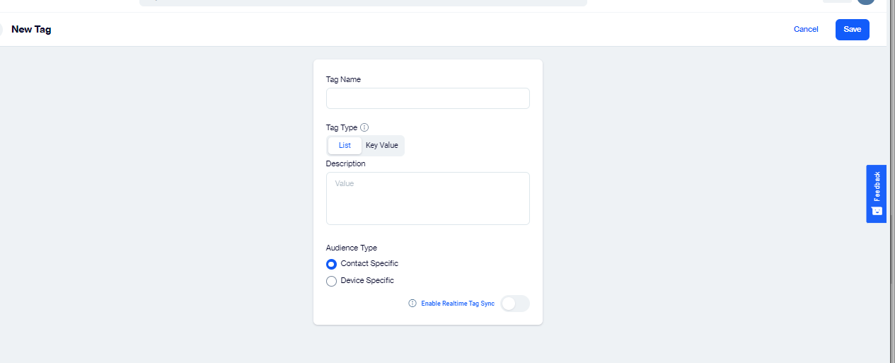895x363 pixels.
Task: Open the Feedback side panel
Action: point(877,186)
